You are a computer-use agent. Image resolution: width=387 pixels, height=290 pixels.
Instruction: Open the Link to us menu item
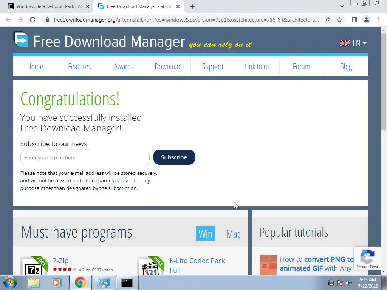click(257, 66)
